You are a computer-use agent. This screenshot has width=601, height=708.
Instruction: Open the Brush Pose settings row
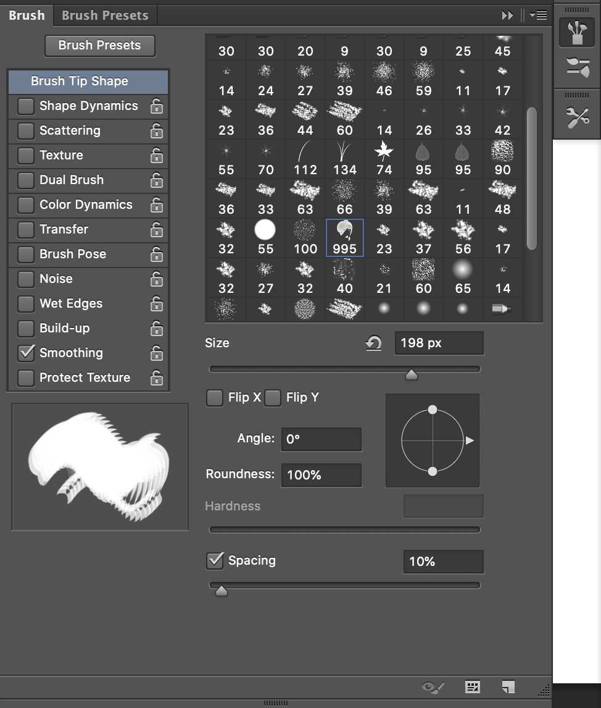[x=88, y=254]
